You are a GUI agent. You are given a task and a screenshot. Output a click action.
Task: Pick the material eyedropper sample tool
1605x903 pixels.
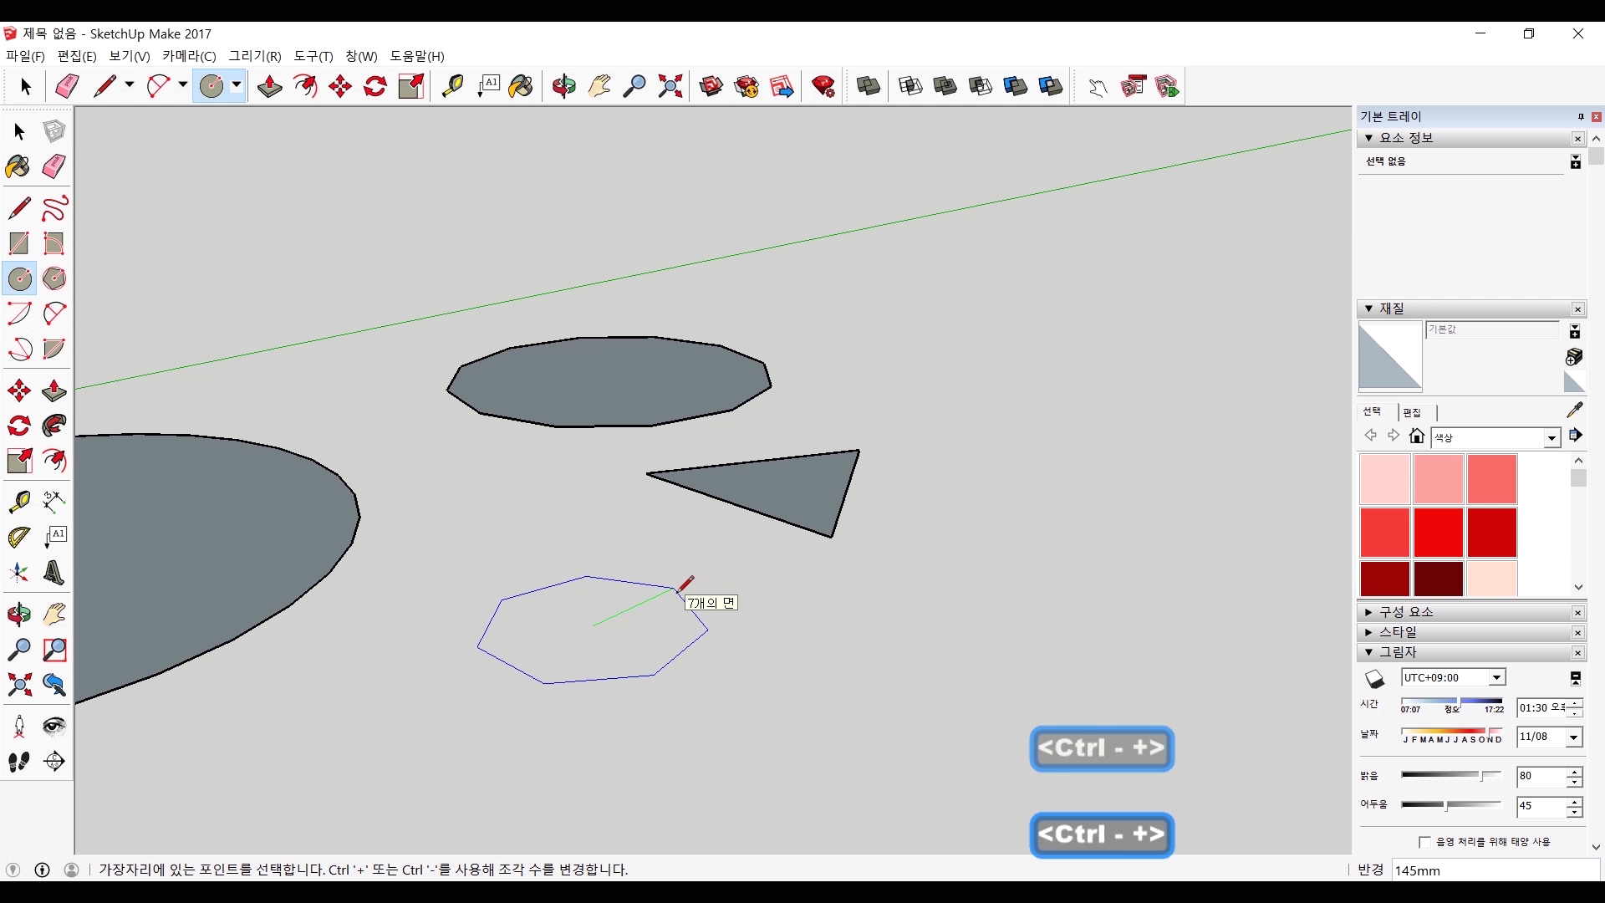pyautogui.click(x=1574, y=410)
